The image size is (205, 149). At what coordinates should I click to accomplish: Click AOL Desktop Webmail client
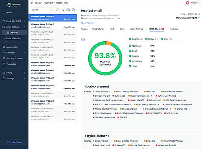[x=175, y=100]
